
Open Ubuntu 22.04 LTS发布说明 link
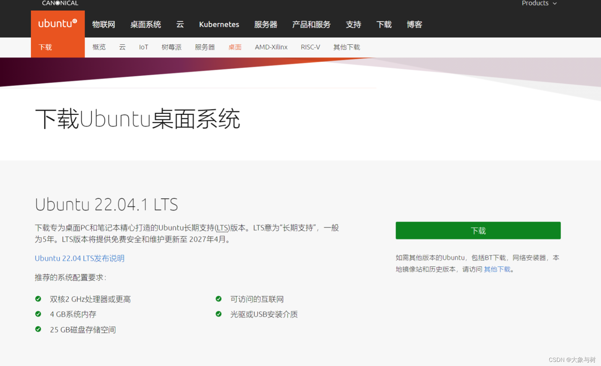[x=80, y=258]
